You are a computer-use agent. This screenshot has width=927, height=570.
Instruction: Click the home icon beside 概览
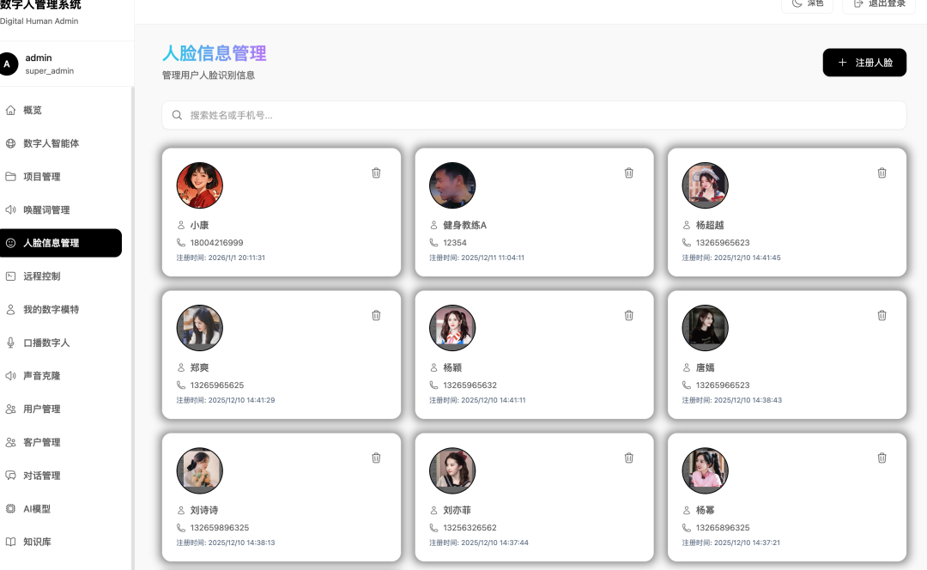pyautogui.click(x=10, y=110)
